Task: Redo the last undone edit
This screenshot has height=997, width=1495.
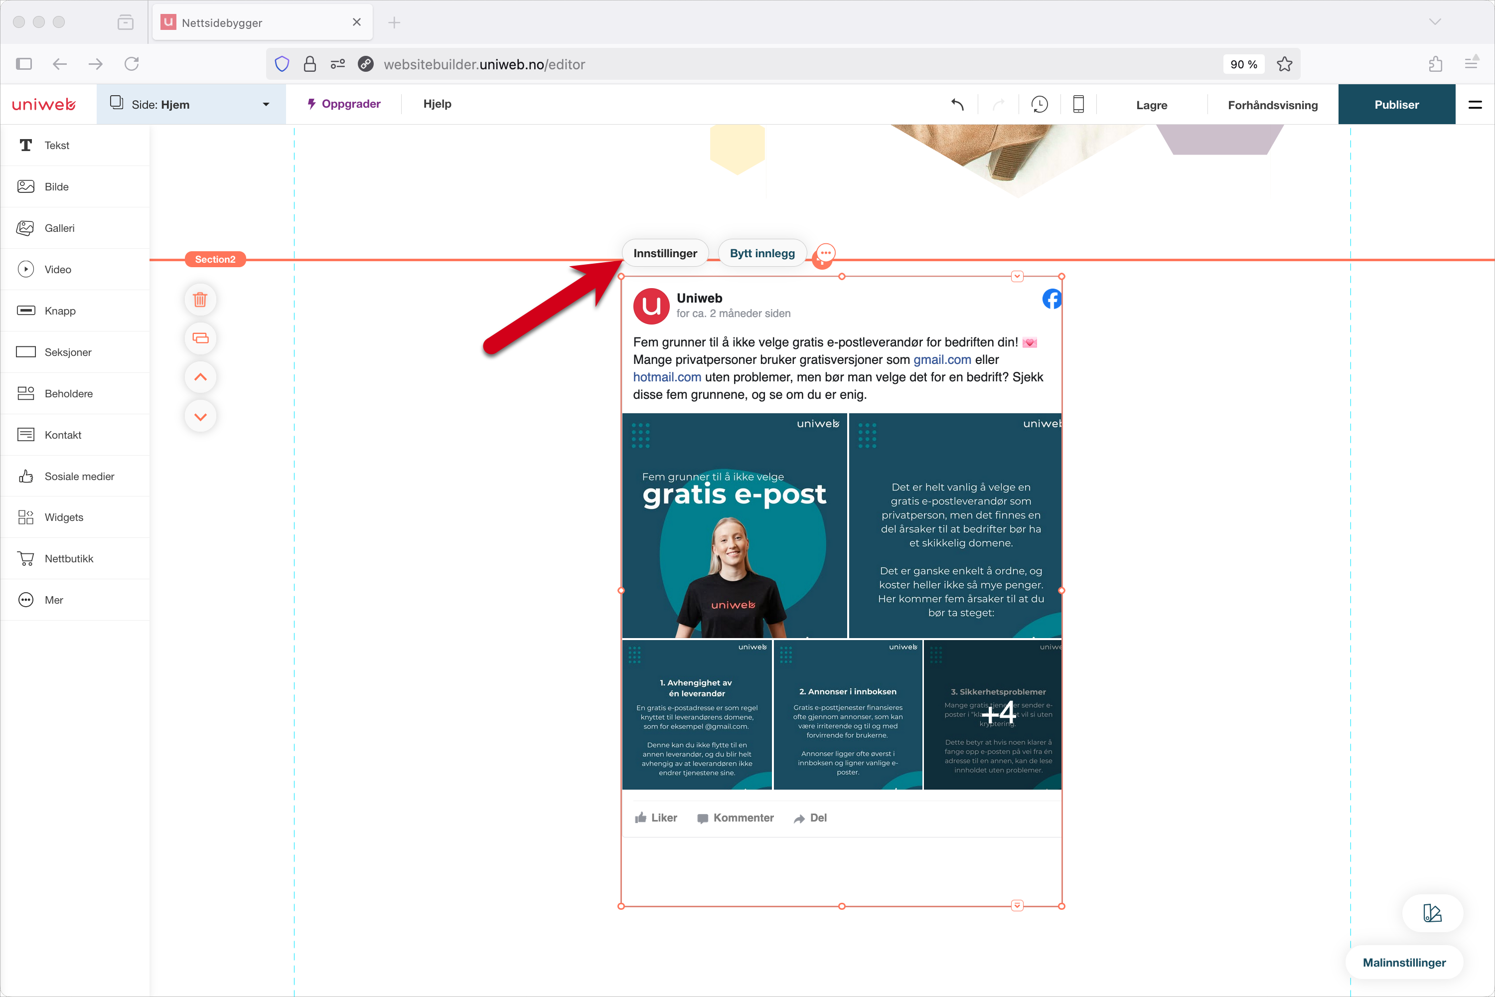Action: [x=999, y=104]
